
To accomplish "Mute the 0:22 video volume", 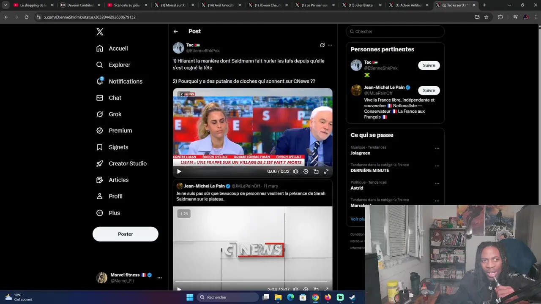I will click(295, 171).
